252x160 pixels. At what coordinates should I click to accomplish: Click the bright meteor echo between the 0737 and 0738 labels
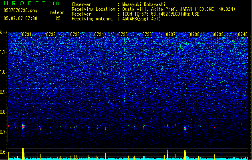tap(185, 128)
